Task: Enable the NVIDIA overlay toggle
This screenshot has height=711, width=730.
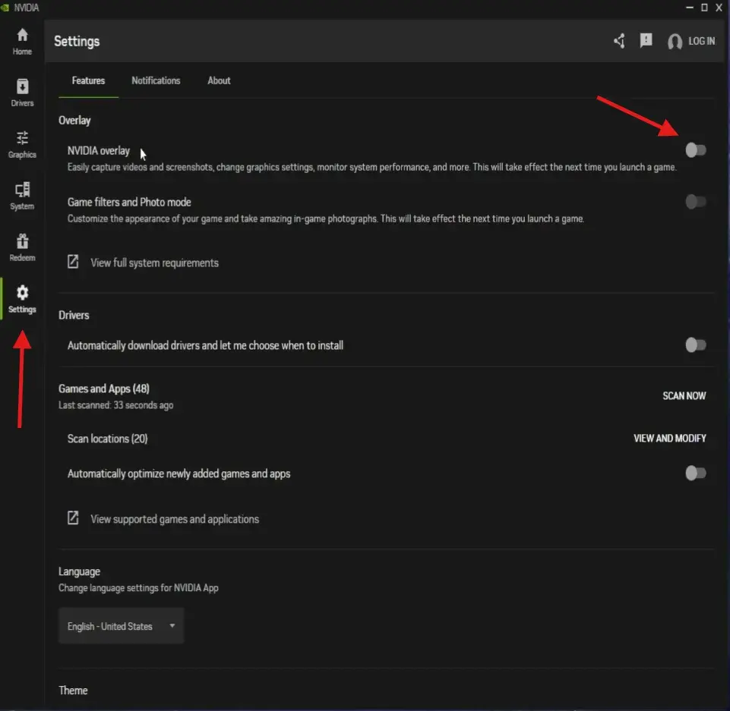Action: pyautogui.click(x=695, y=149)
